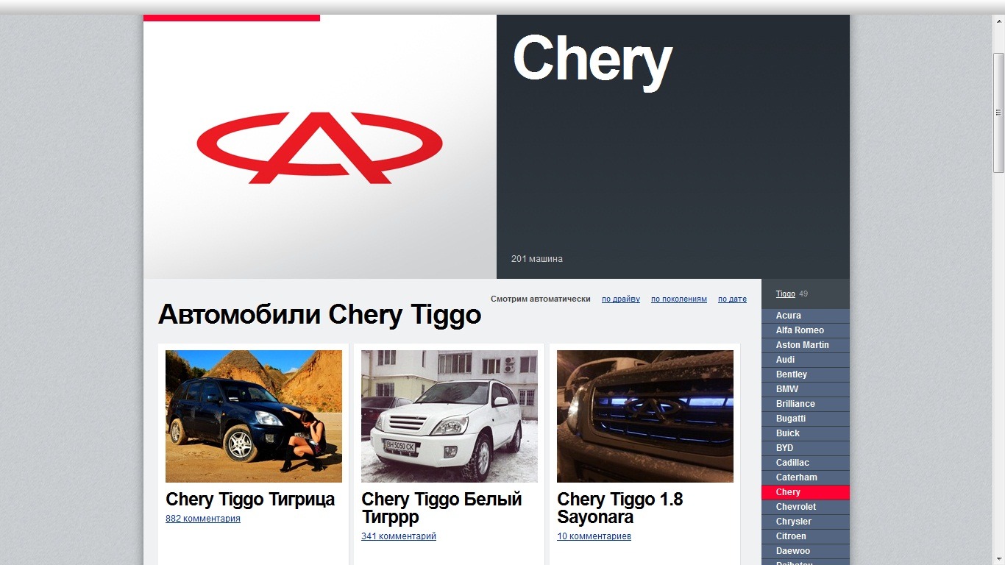Click the red Chery logo image
Screen dimensions: 1005x565
(319, 147)
